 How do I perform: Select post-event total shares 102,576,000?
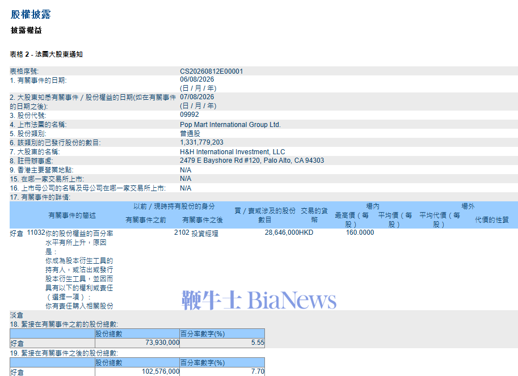(161, 371)
